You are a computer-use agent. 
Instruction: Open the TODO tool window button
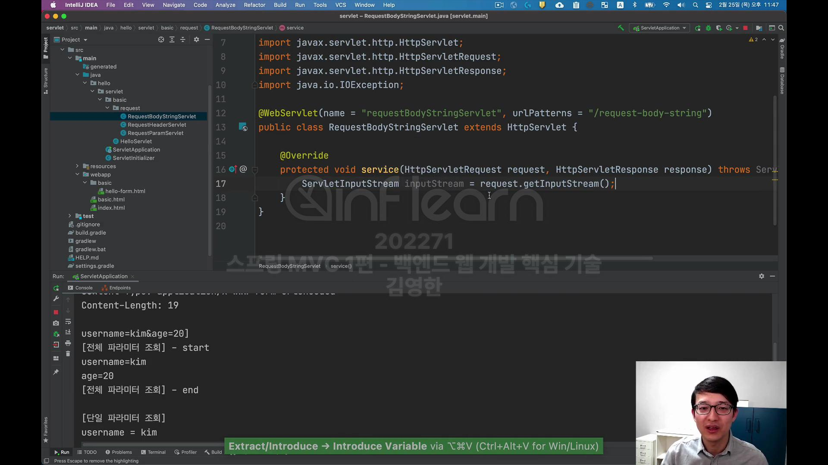pyautogui.click(x=87, y=452)
